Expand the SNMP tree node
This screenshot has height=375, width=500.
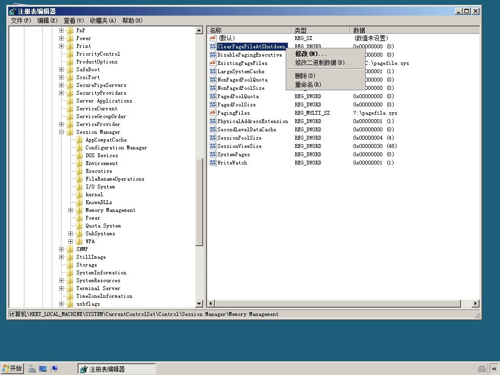coord(61,250)
